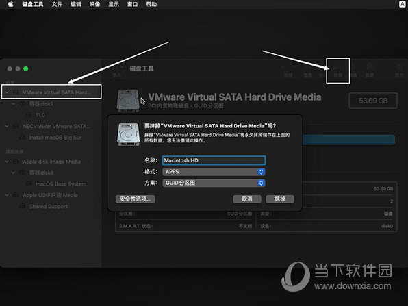Click the large drive icon beside disk title
The height and width of the screenshot is (306, 408).
point(128,101)
